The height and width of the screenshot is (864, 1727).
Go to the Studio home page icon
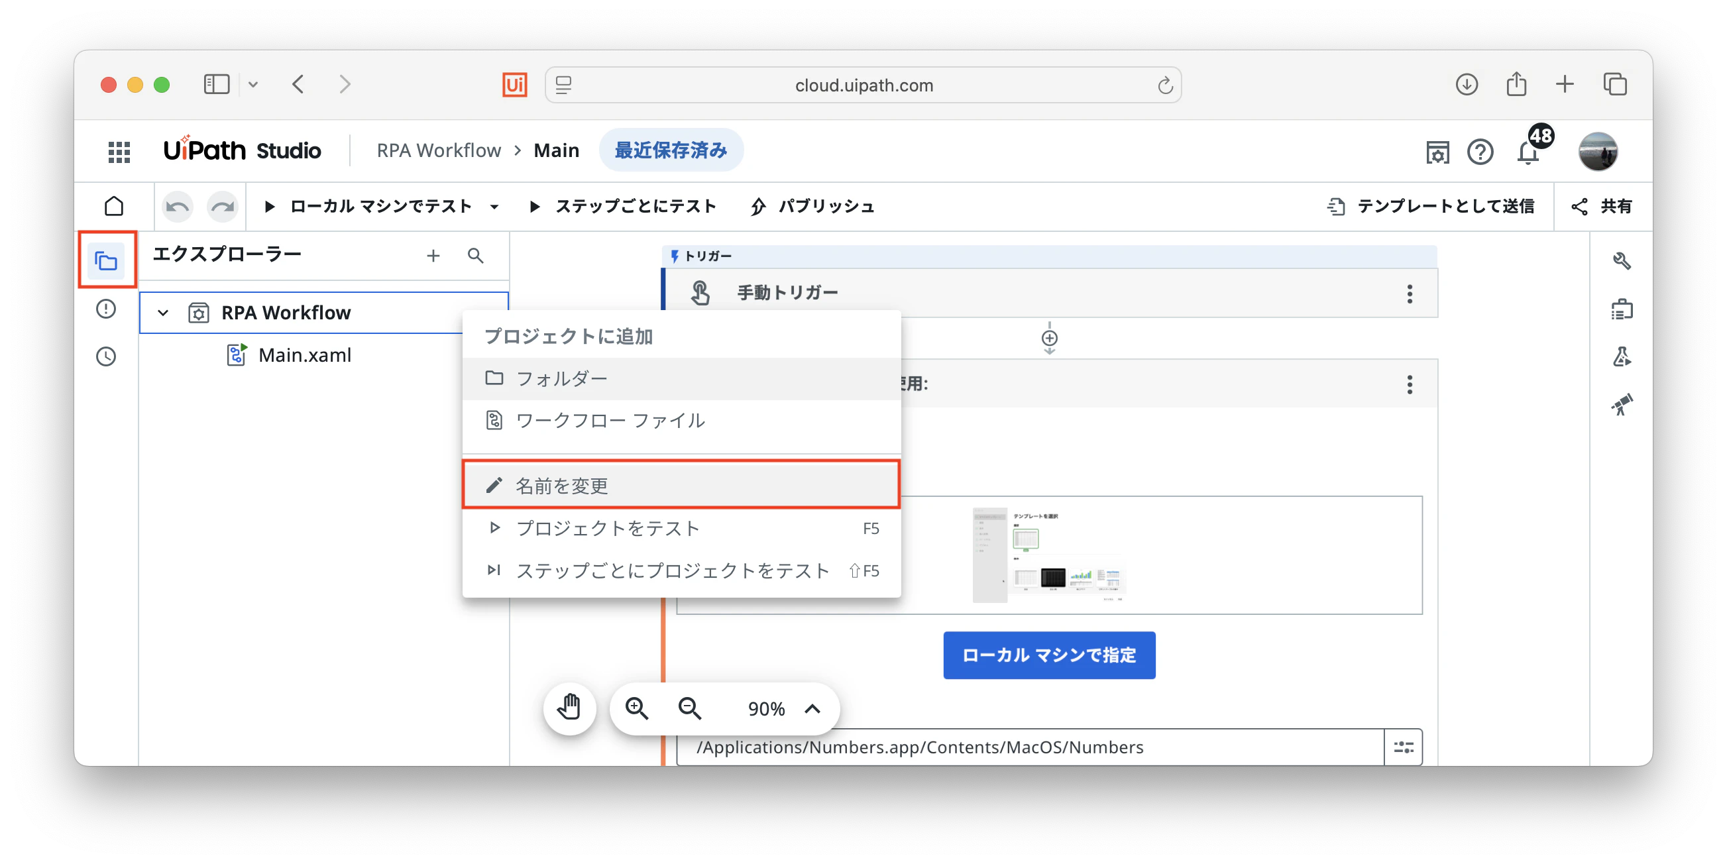tap(114, 206)
